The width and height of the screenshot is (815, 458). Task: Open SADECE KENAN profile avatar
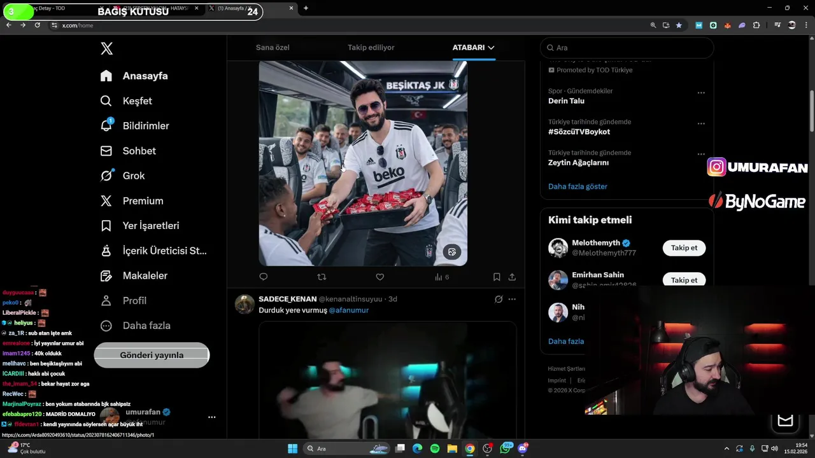coord(244,304)
